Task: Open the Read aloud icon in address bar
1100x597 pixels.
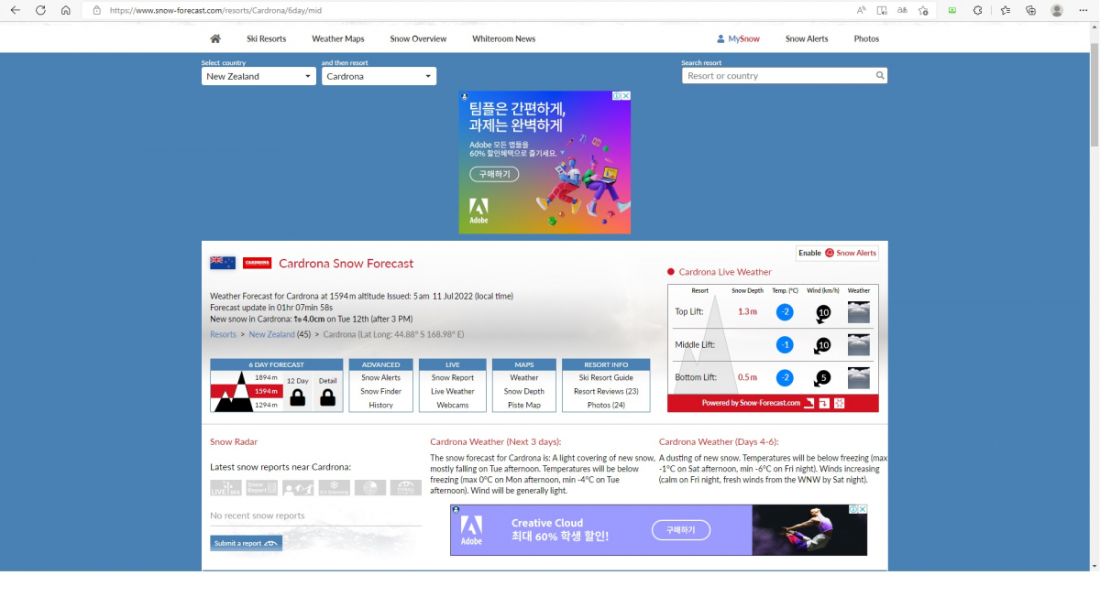Action: [862, 10]
